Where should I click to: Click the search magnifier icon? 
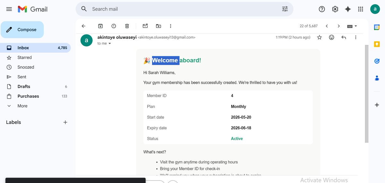tap(84, 9)
